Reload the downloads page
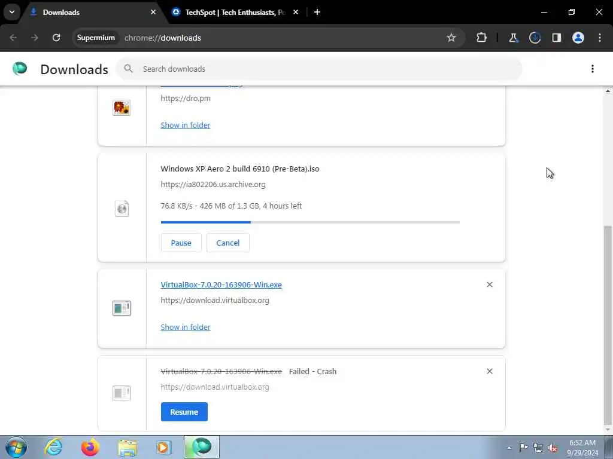The height and width of the screenshot is (459, 613). (56, 38)
